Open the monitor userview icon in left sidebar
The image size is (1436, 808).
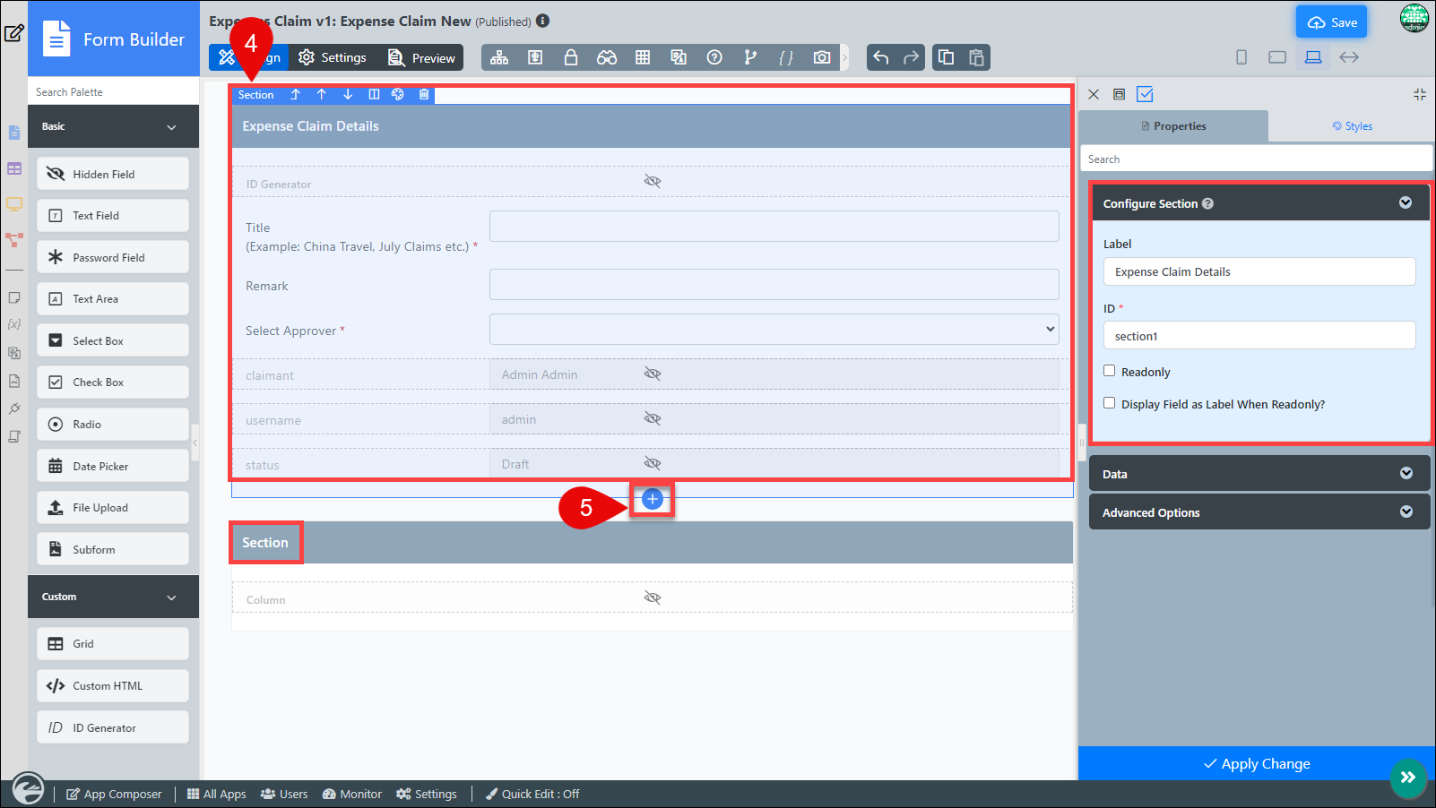(x=14, y=204)
